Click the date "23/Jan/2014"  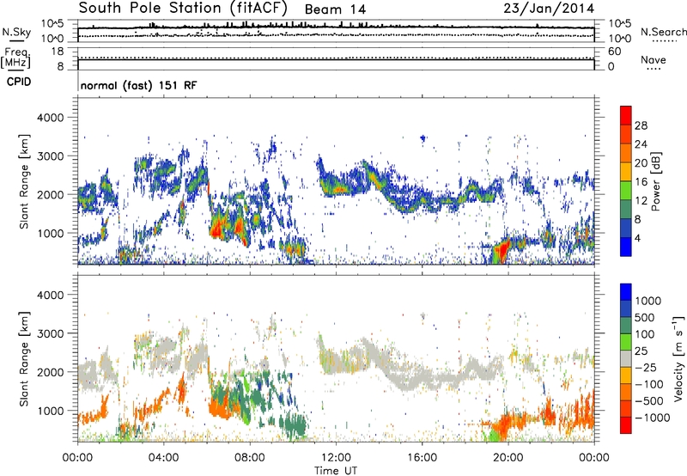coord(549,9)
